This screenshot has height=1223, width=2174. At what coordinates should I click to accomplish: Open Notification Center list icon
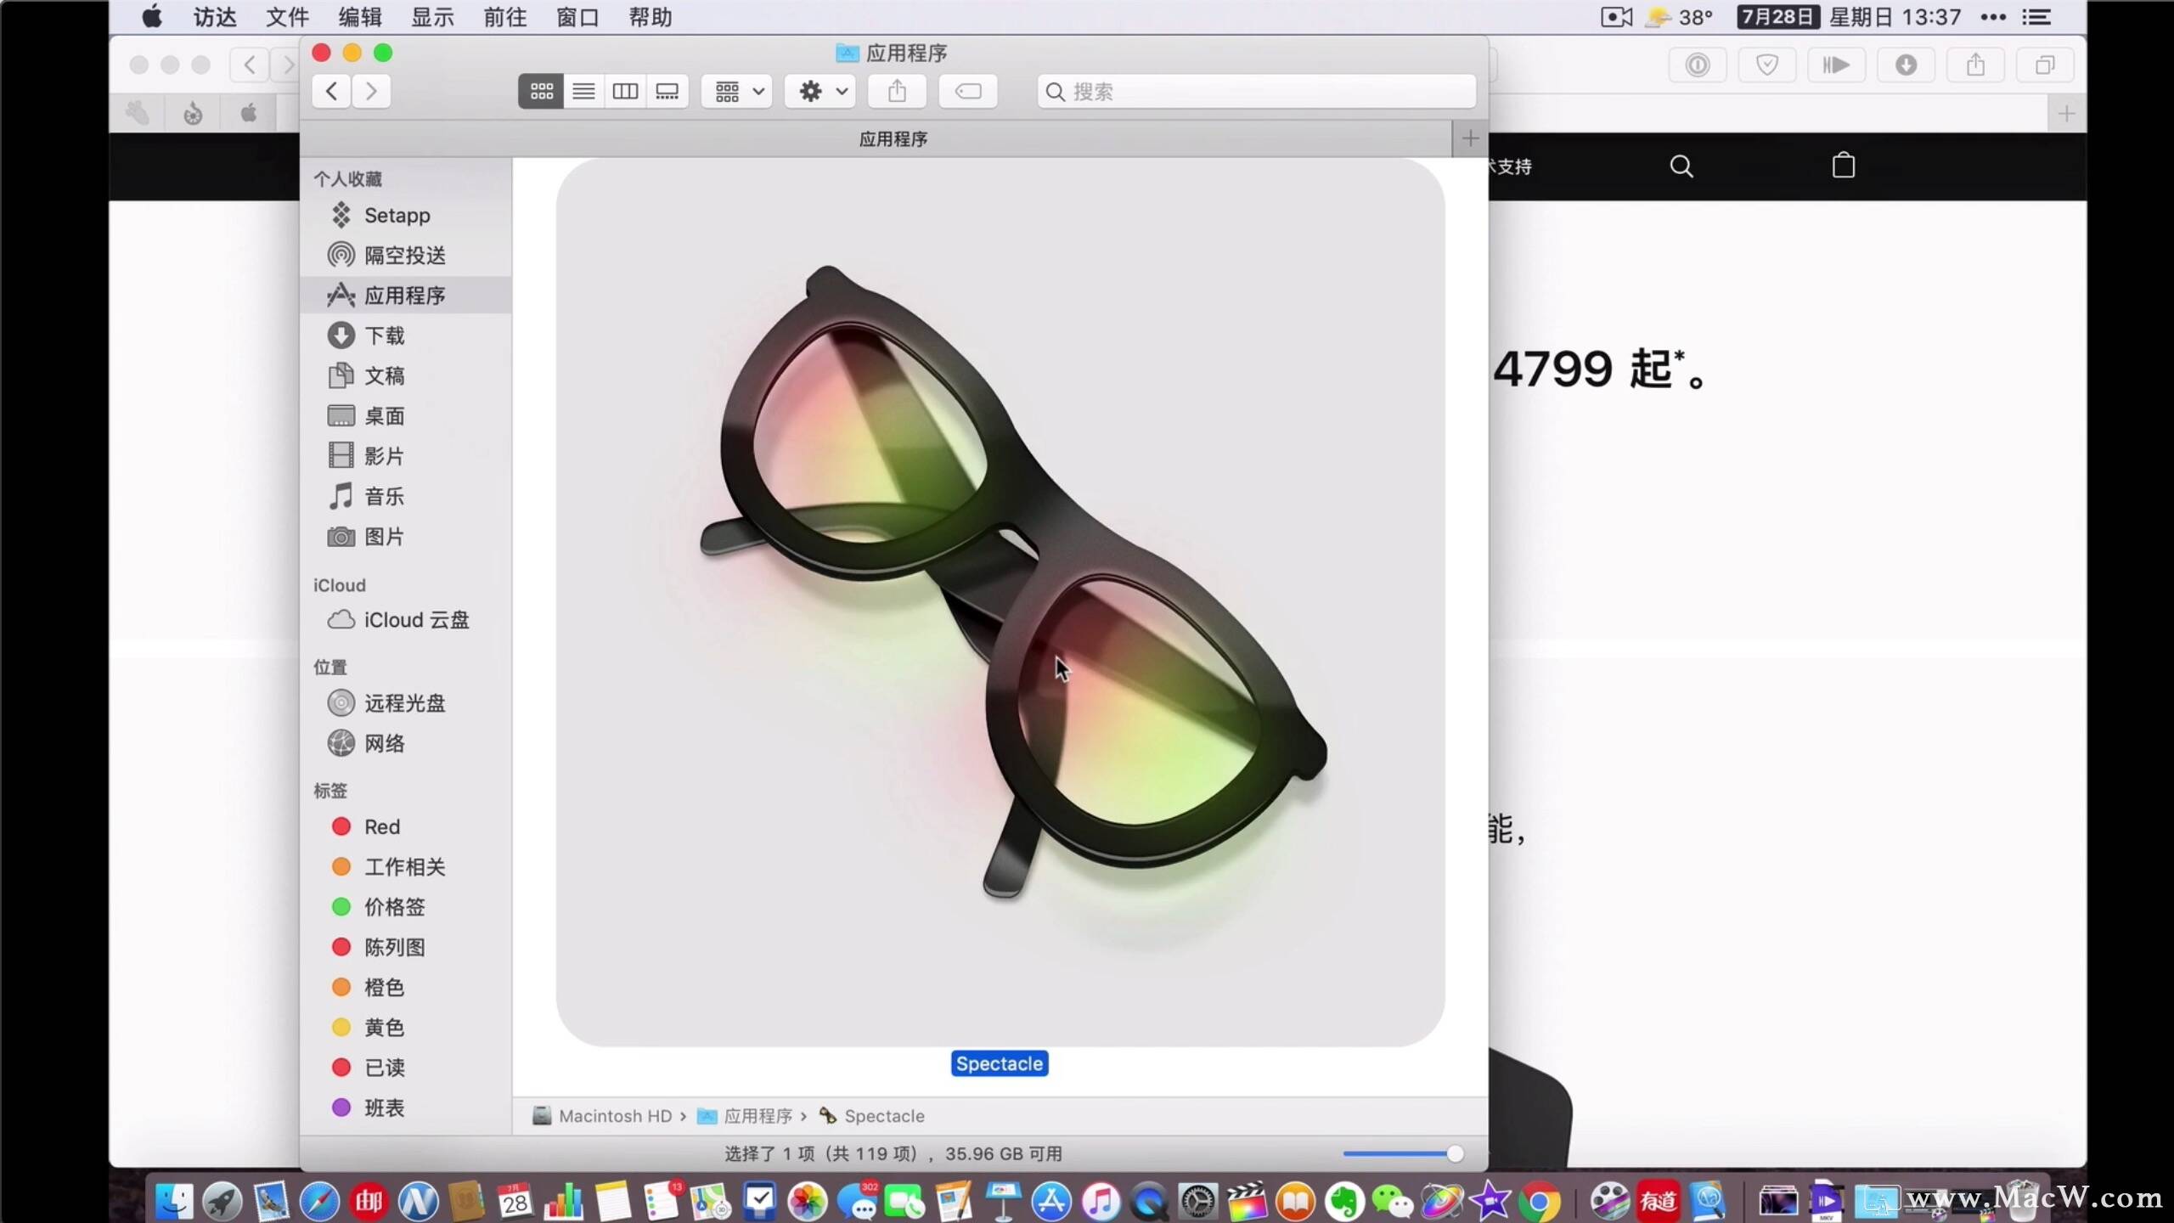point(2036,17)
